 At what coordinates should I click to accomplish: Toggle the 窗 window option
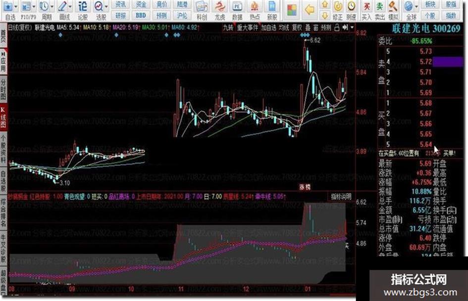point(316,28)
